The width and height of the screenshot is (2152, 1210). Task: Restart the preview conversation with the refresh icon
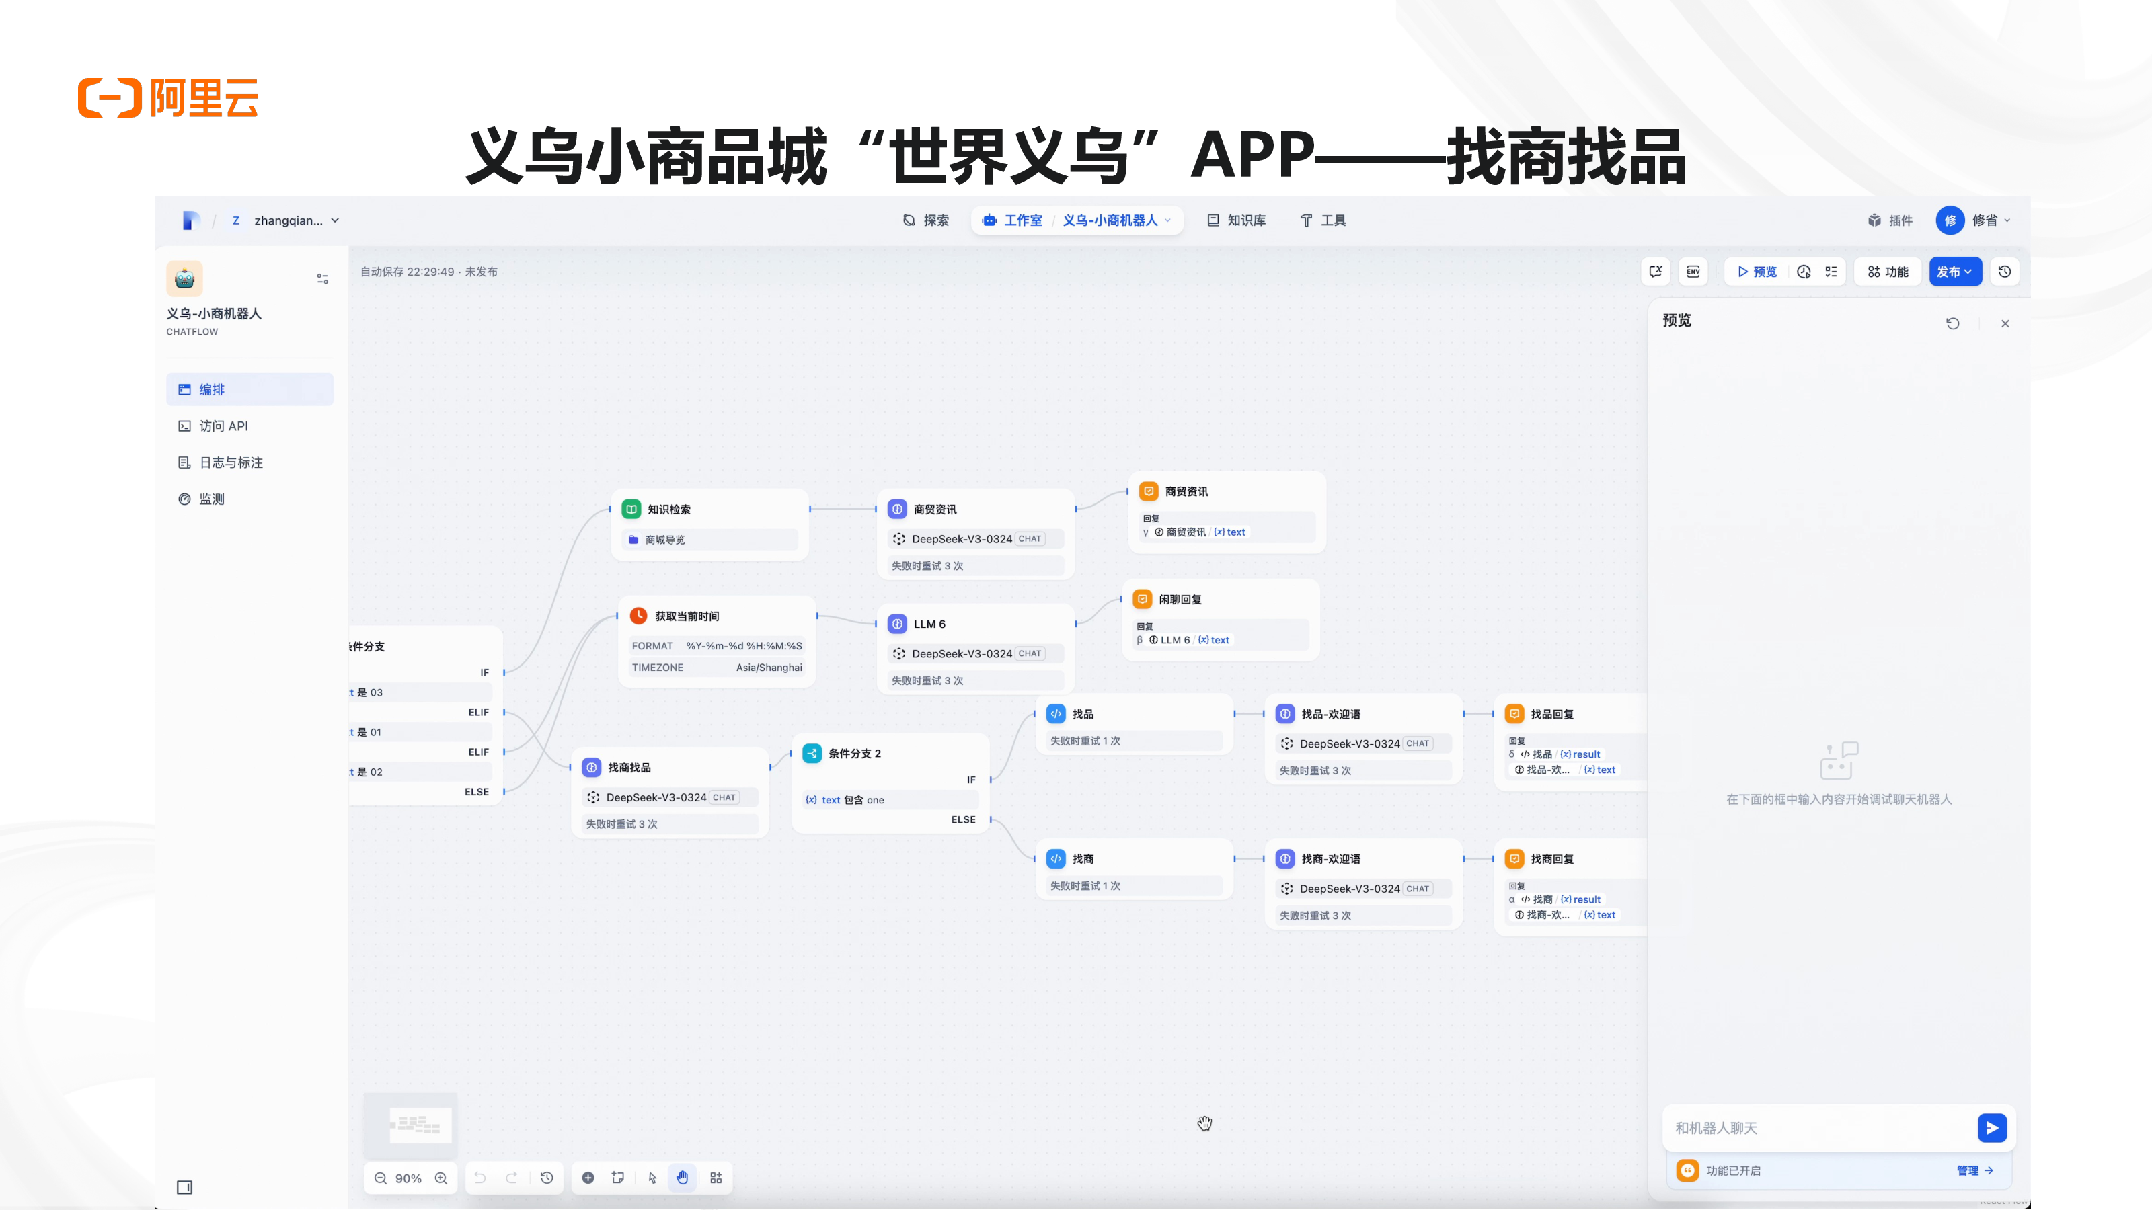[x=1952, y=323]
